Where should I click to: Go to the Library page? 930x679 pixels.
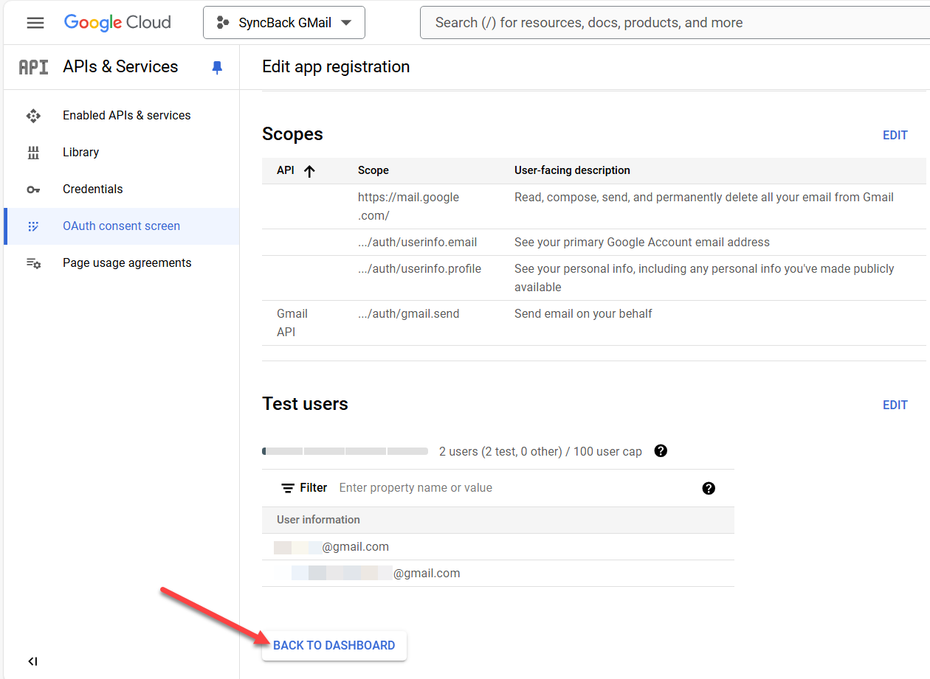point(80,153)
